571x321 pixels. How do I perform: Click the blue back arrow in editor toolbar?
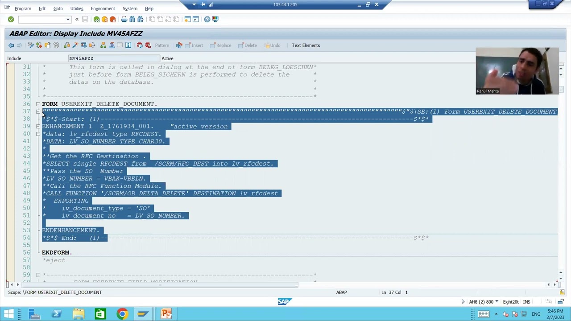[11, 45]
